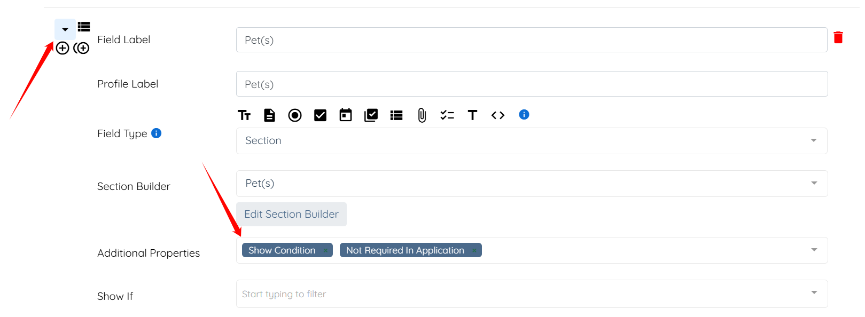Screen dimensions: 865x317
Task: Click the Edit Section Builder button
Action: pyautogui.click(x=291, y=214)
